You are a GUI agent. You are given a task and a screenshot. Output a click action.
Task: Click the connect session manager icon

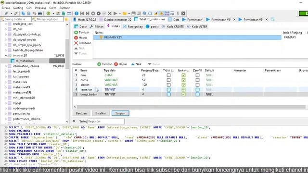click(x=6, y=13)
